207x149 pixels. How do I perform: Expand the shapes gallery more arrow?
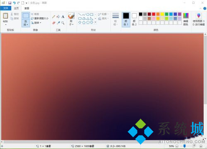[x=95, y=22]
